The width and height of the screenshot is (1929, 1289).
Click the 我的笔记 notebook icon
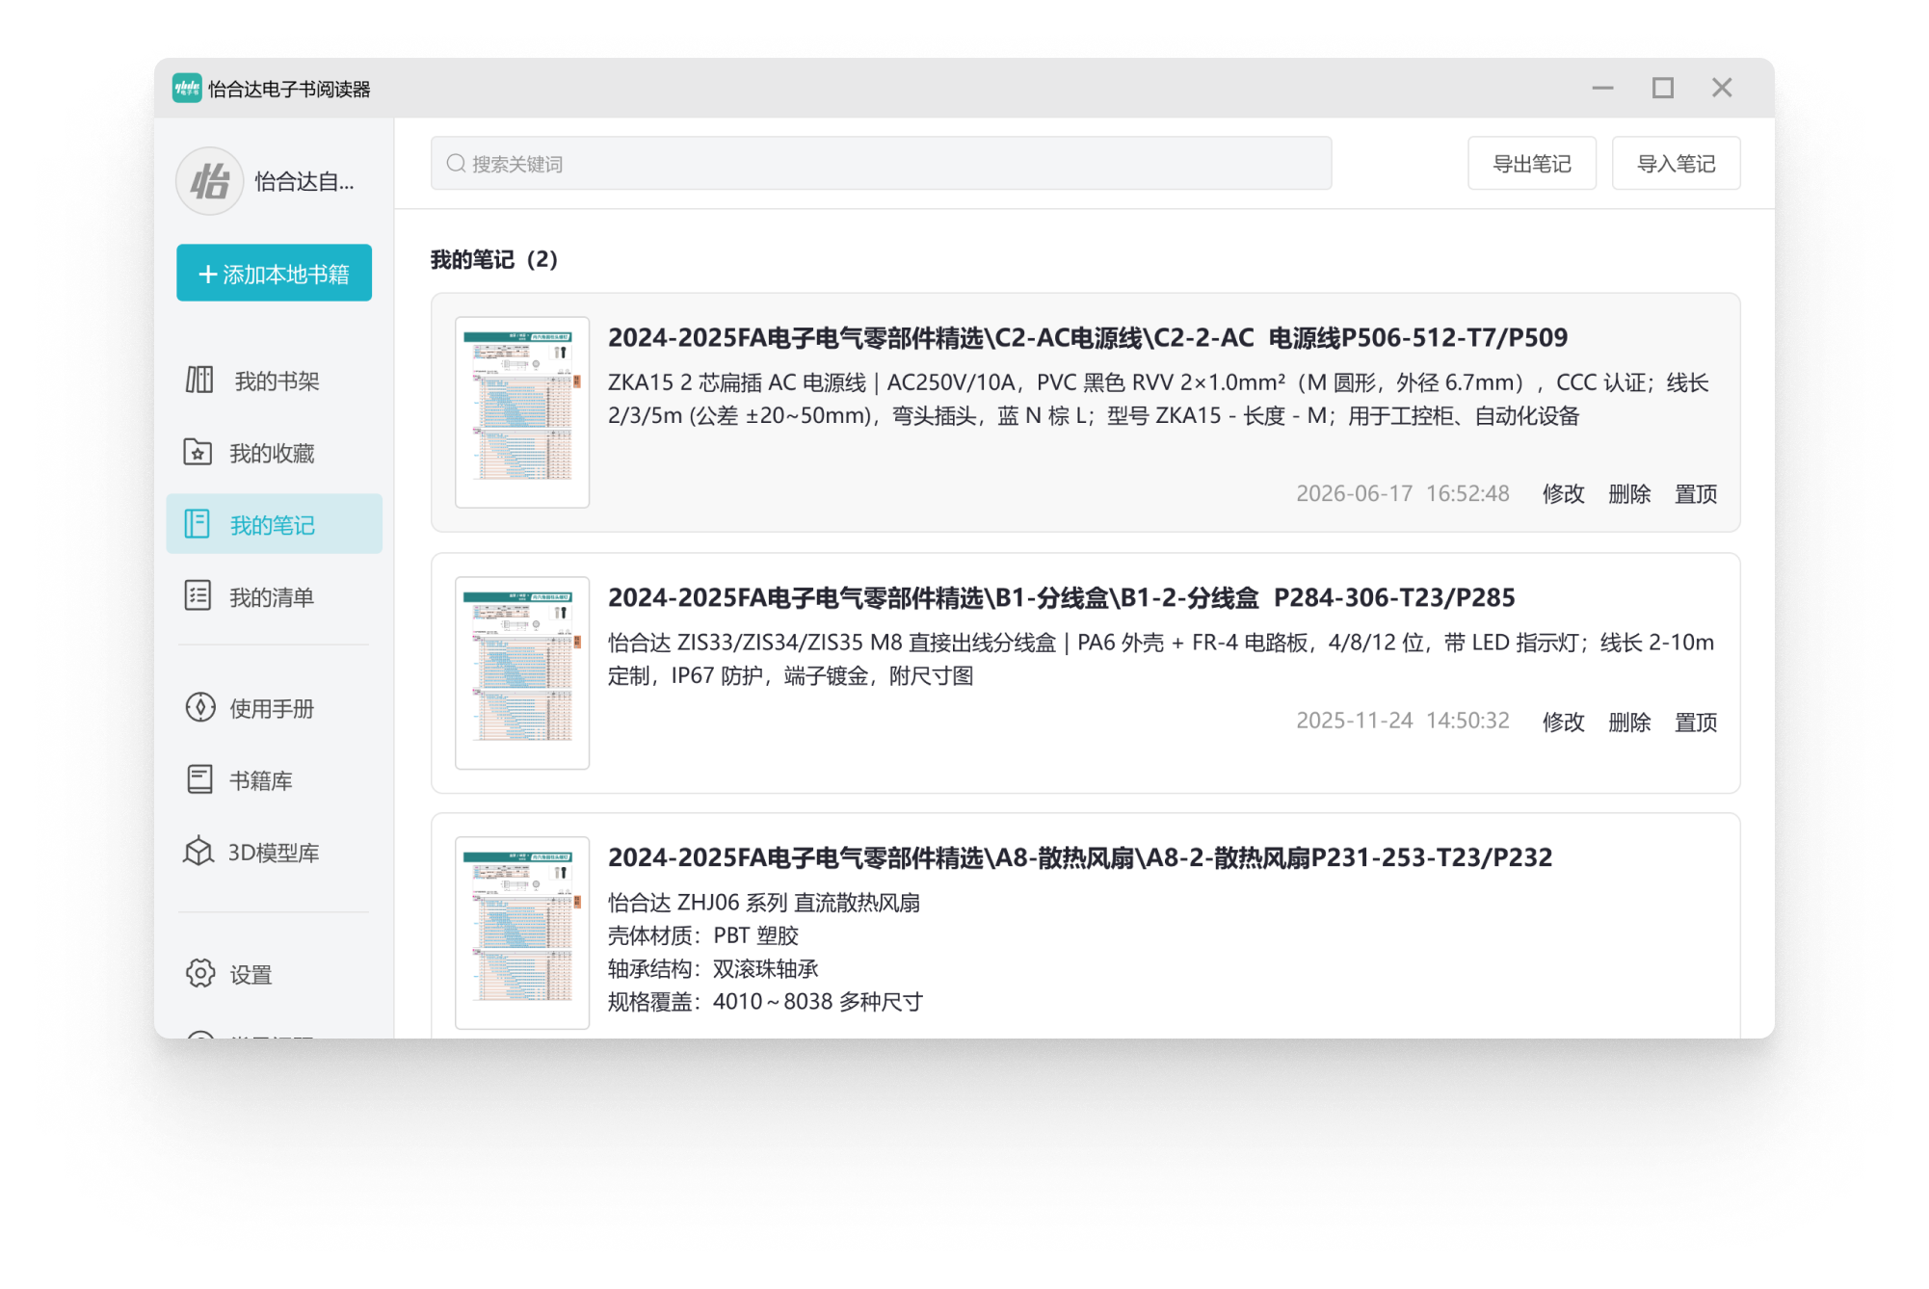click(x=198, y=524)
